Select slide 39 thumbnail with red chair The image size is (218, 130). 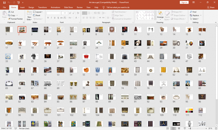[86, 57]
